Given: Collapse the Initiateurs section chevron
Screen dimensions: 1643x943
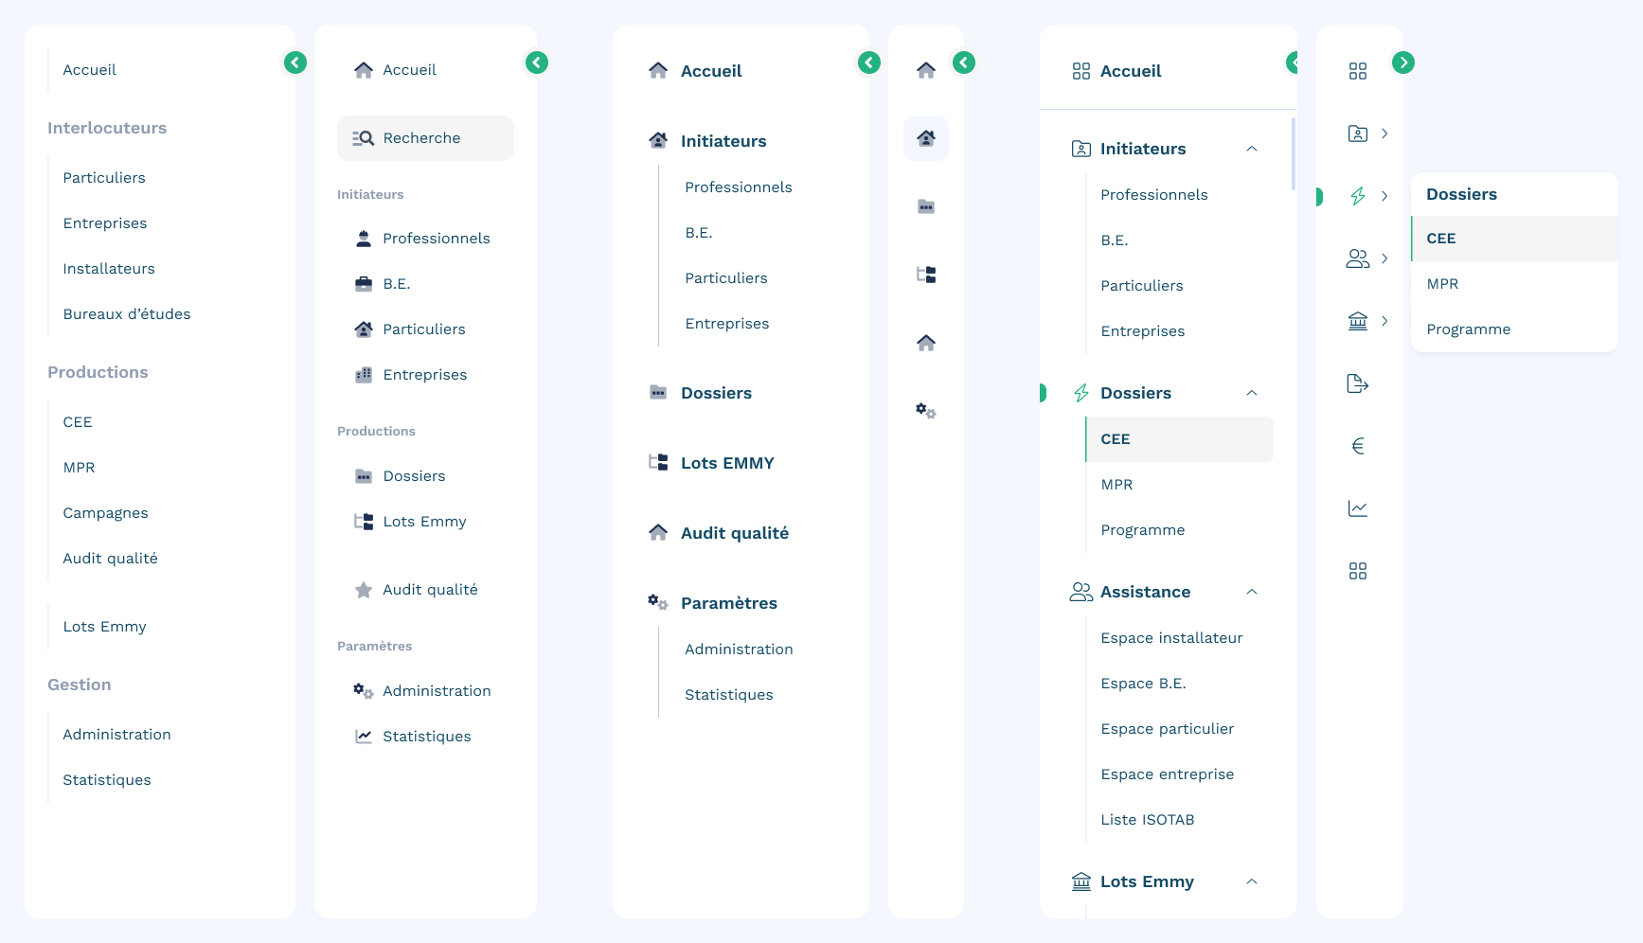Looking at the screenshot, I should [1251, 149].
